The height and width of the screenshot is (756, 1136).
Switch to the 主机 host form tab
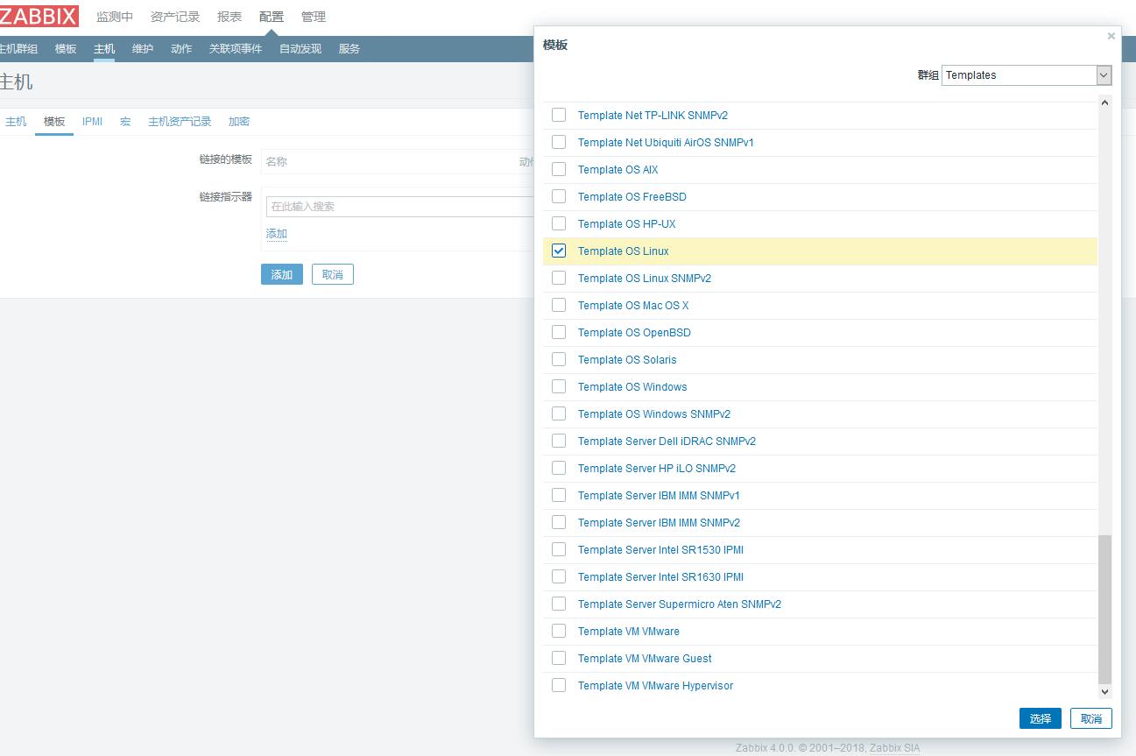pos(16,122)
